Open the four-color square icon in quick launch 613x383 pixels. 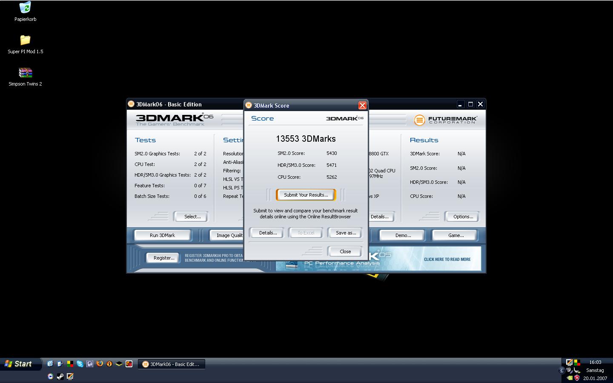tap(70, 364)
